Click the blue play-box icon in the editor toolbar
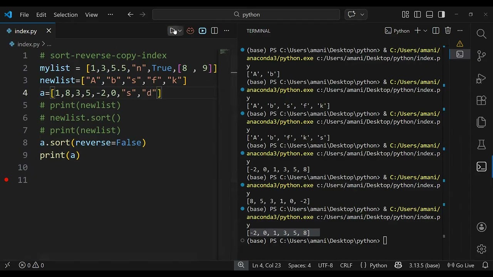Screen dimensions: 493x277 click(202, 31)
